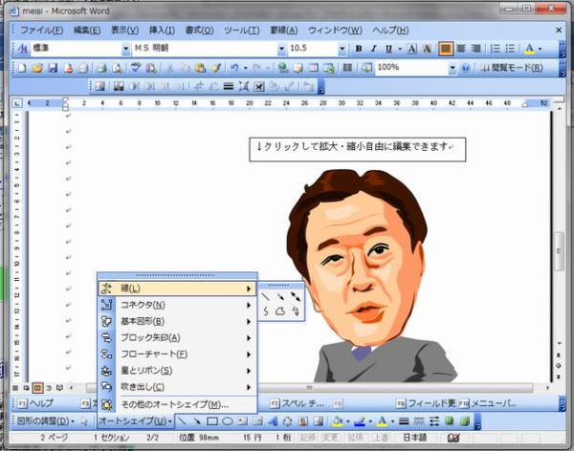Select ブロック矢印(A) in AutoShapes menu
The width and height of the screenshot is (574, 451).
point(177,337)
